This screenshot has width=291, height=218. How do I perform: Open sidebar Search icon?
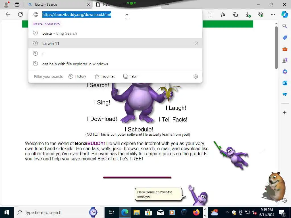coord(285,26)
